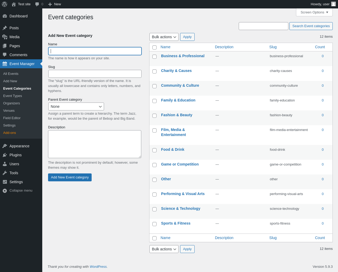The width and height of the screenshot is (338, 272).
Task: Go to Event Types submenu item
Action: pos(13,96)
